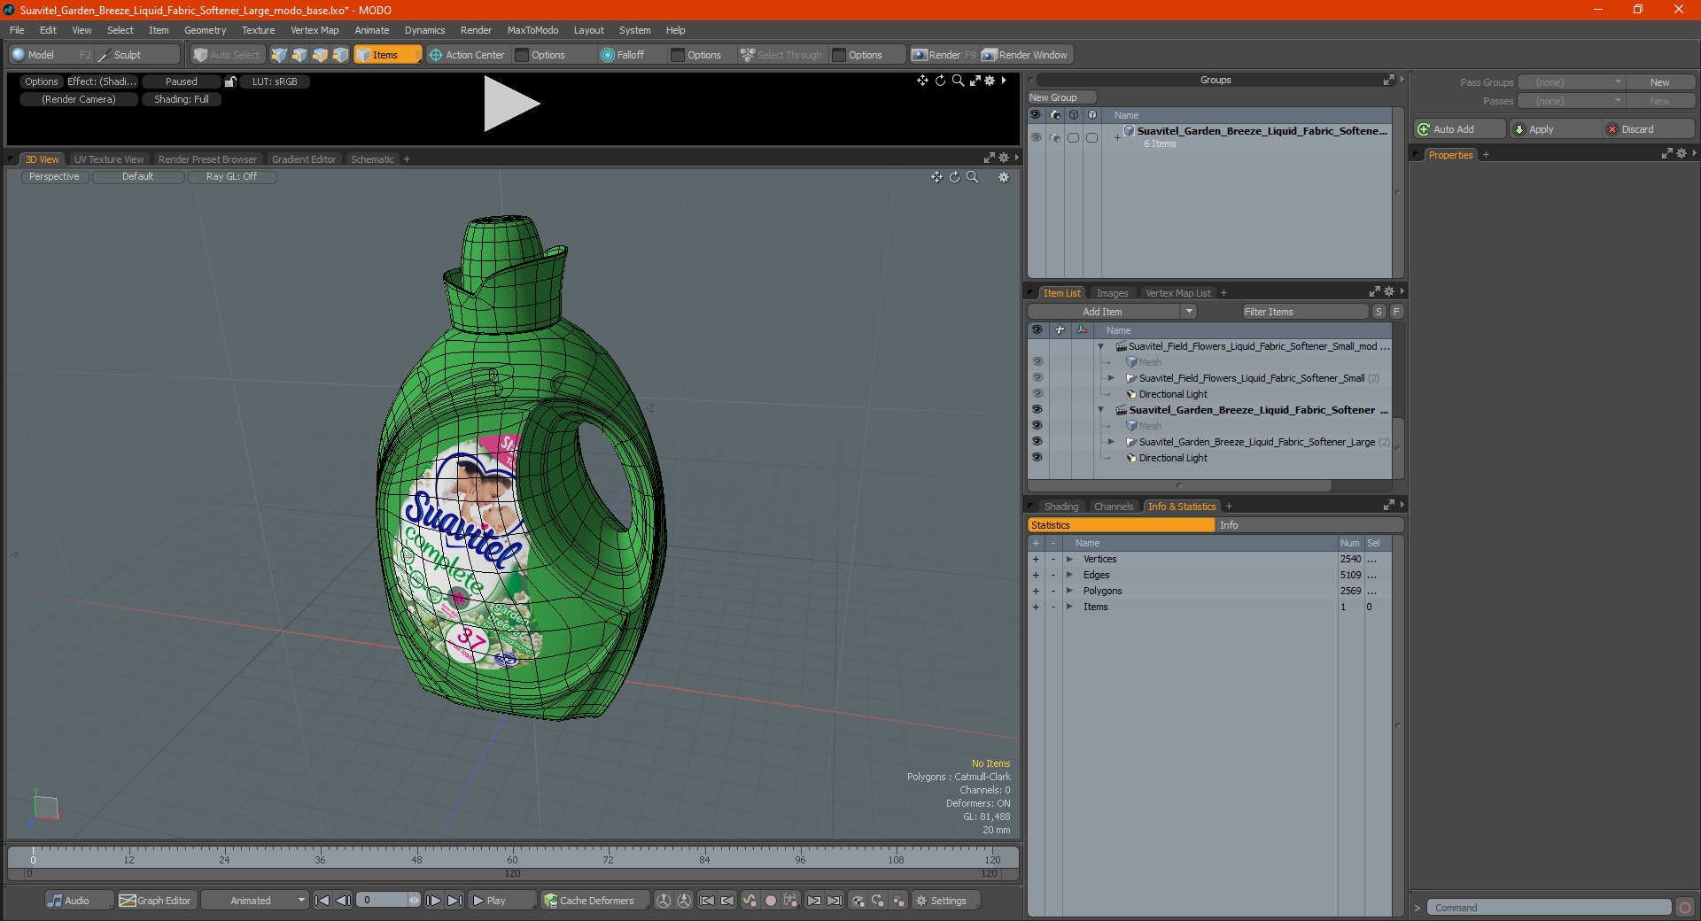Open Pass Groups dropdown
This screenshot has height=921, width=1701.
(x=1572, y=82)
